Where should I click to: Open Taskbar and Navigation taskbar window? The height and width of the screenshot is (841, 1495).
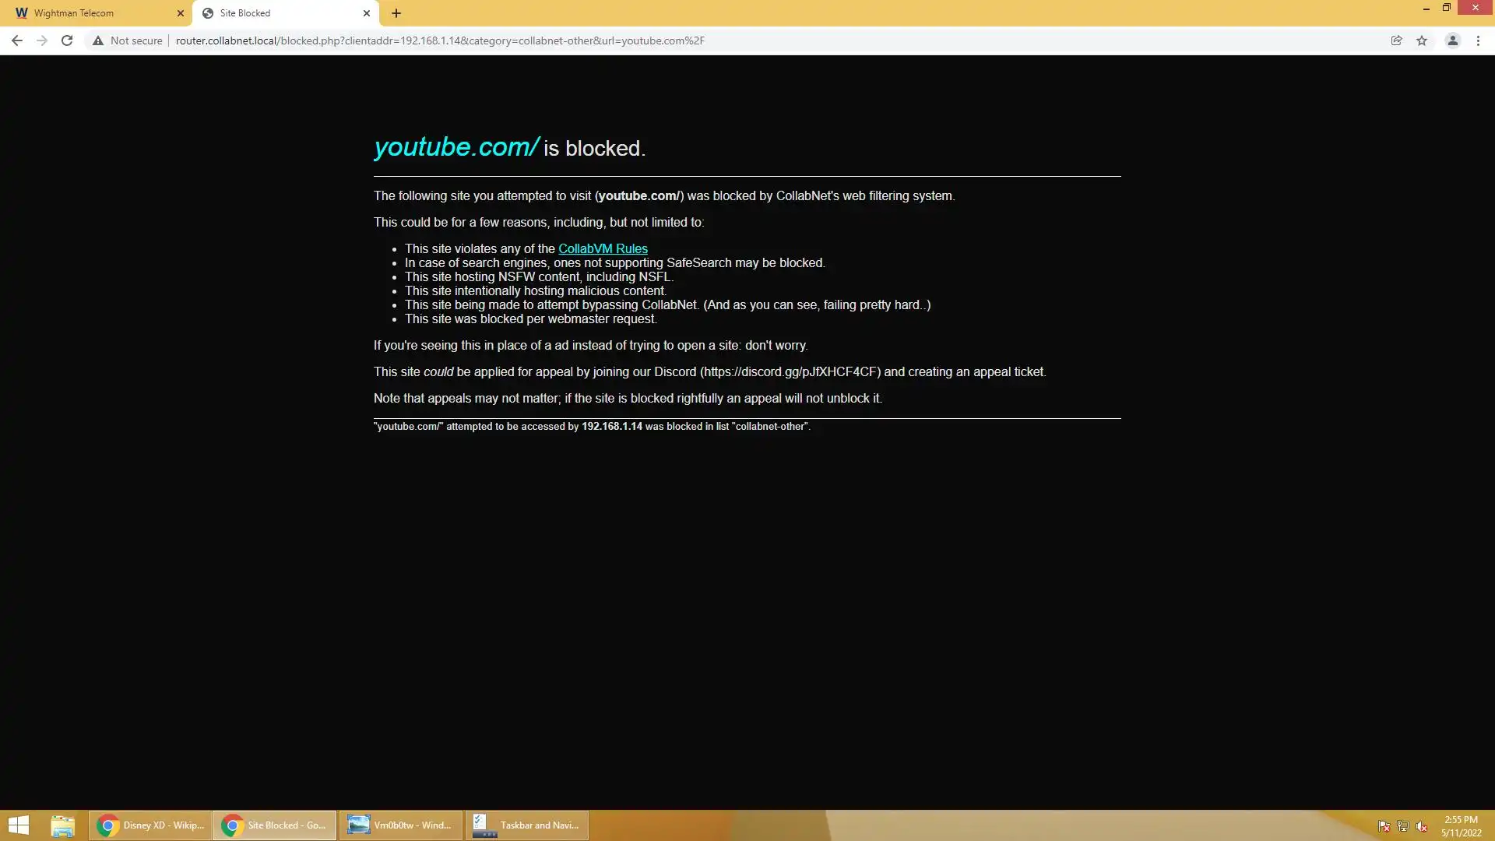(526, 825)
